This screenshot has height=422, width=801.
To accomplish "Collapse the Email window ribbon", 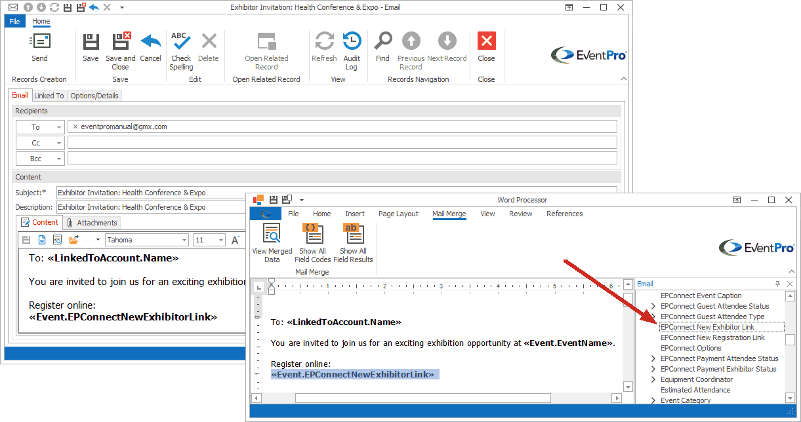I will [x=623, y=79].
